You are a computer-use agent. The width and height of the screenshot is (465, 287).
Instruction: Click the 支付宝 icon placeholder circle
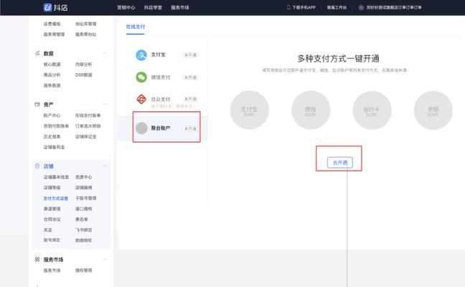pyautogui.click(x=250, y=110)
